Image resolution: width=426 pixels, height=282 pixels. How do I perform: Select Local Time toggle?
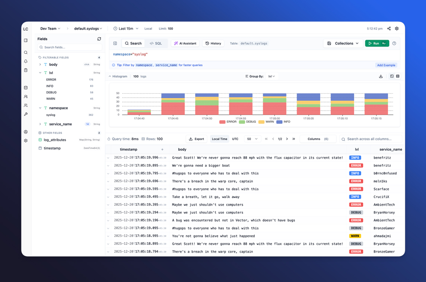tap(219, 139)
